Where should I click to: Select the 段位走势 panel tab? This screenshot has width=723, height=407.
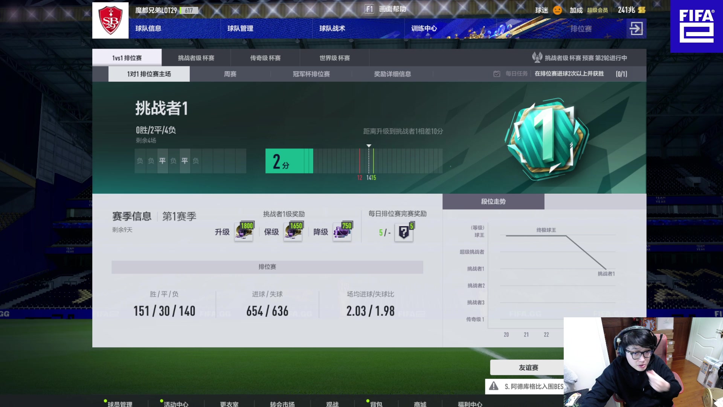click(x=493, y=202)
